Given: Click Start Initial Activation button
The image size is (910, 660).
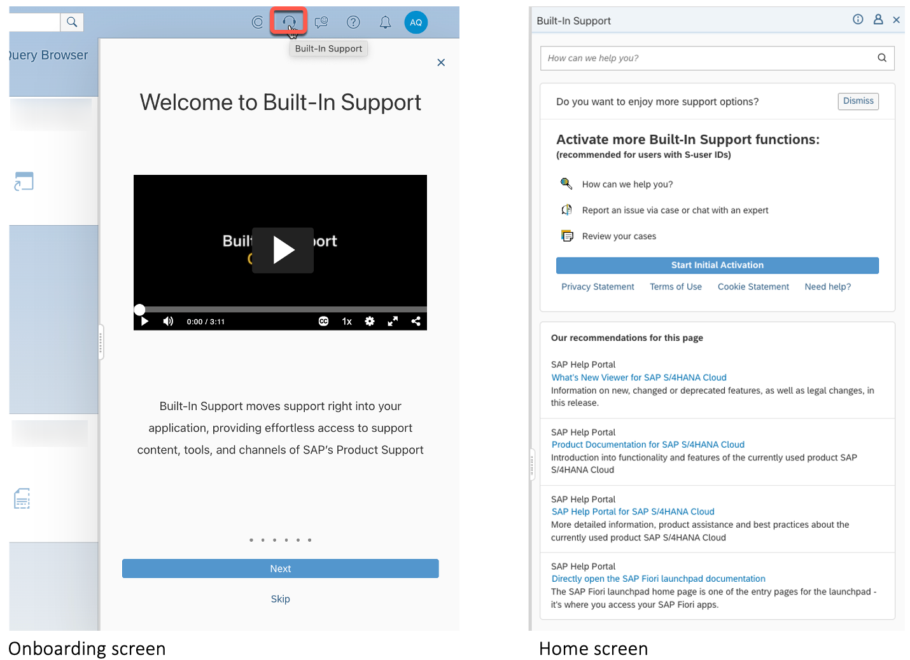Looking at the screenshot, I should [717, 265].
